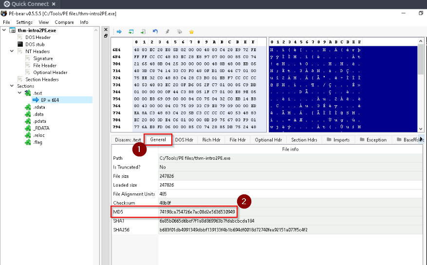Collapse the .text section node
Image resolution: width=427 pixels, height=265 pixels.
coord(19,93)
